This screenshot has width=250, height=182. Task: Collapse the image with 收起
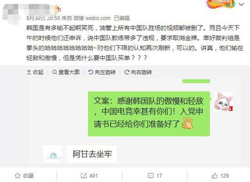coord(35,72)
